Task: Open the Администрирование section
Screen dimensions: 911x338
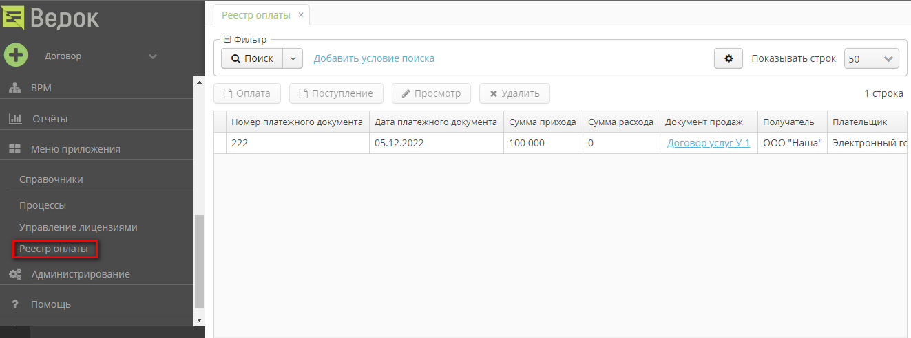Action: click(80, 274)
